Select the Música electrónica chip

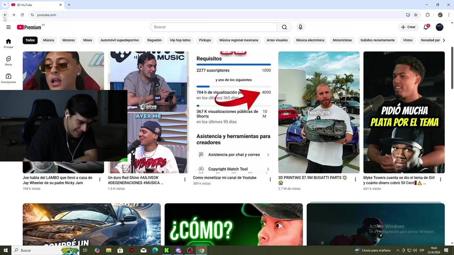[x=310, y=40]
